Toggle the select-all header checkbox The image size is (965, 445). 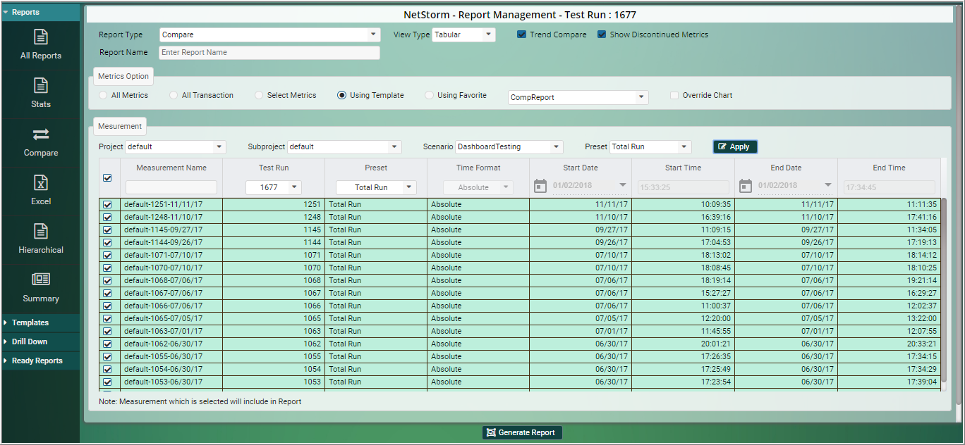pos(107,178)
